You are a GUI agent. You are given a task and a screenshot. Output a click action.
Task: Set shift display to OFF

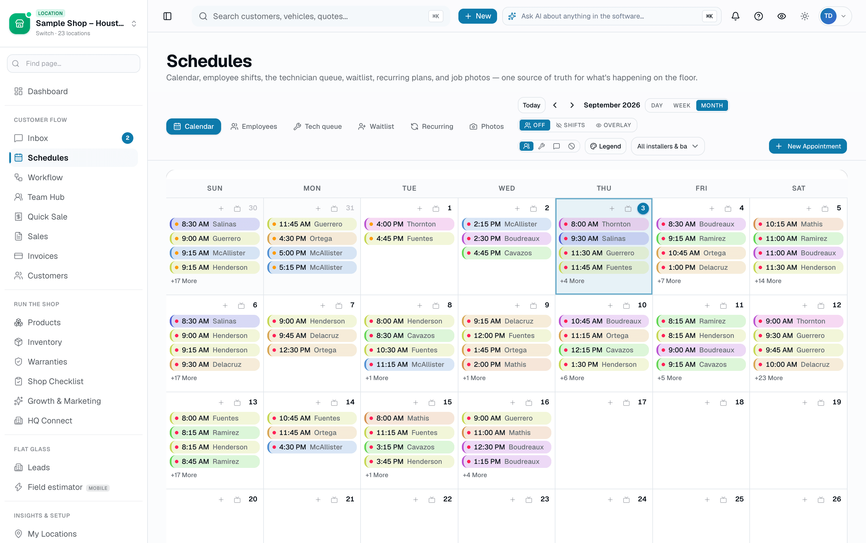pos(535,125)
